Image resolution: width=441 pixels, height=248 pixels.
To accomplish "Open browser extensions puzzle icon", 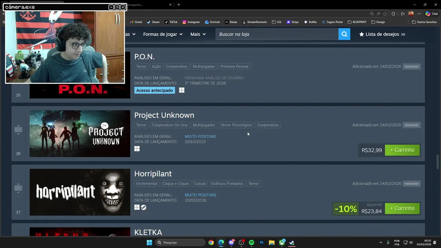I will pyautogui.click(x=393, y=14).
